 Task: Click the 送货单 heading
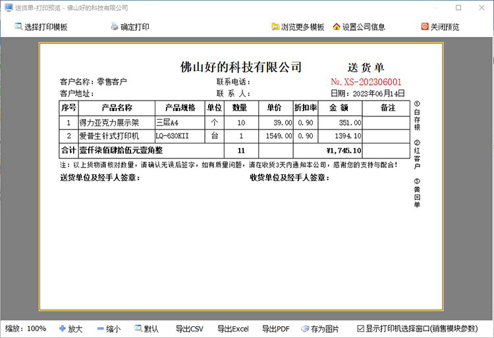coord(366,68)
